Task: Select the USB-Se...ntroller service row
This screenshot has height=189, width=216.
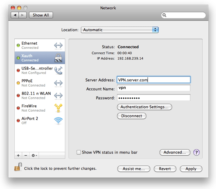Action: click(x=40, y=71)
